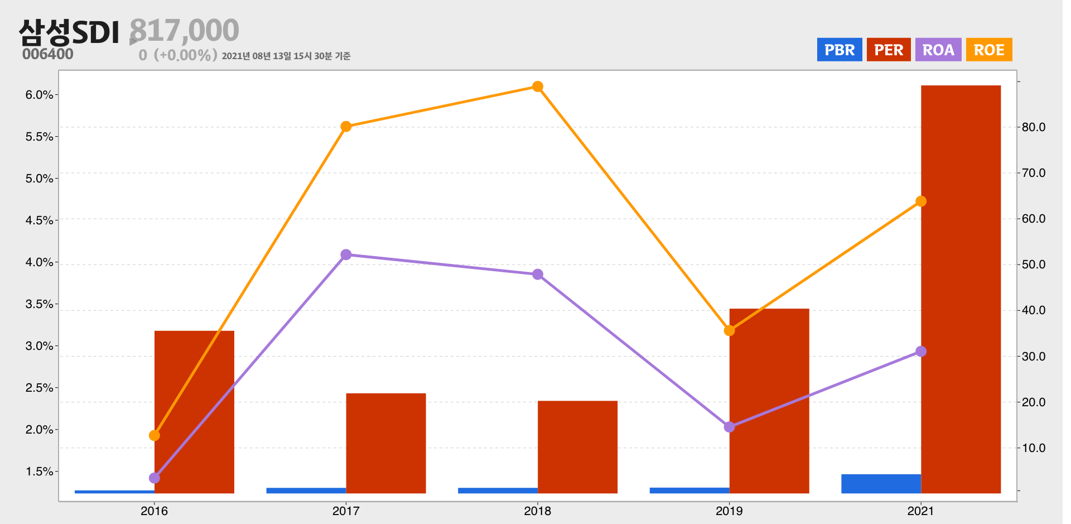The image size is (1071, 524).
Task: Click the 6.0% left axis label
Action: (39, 95)
